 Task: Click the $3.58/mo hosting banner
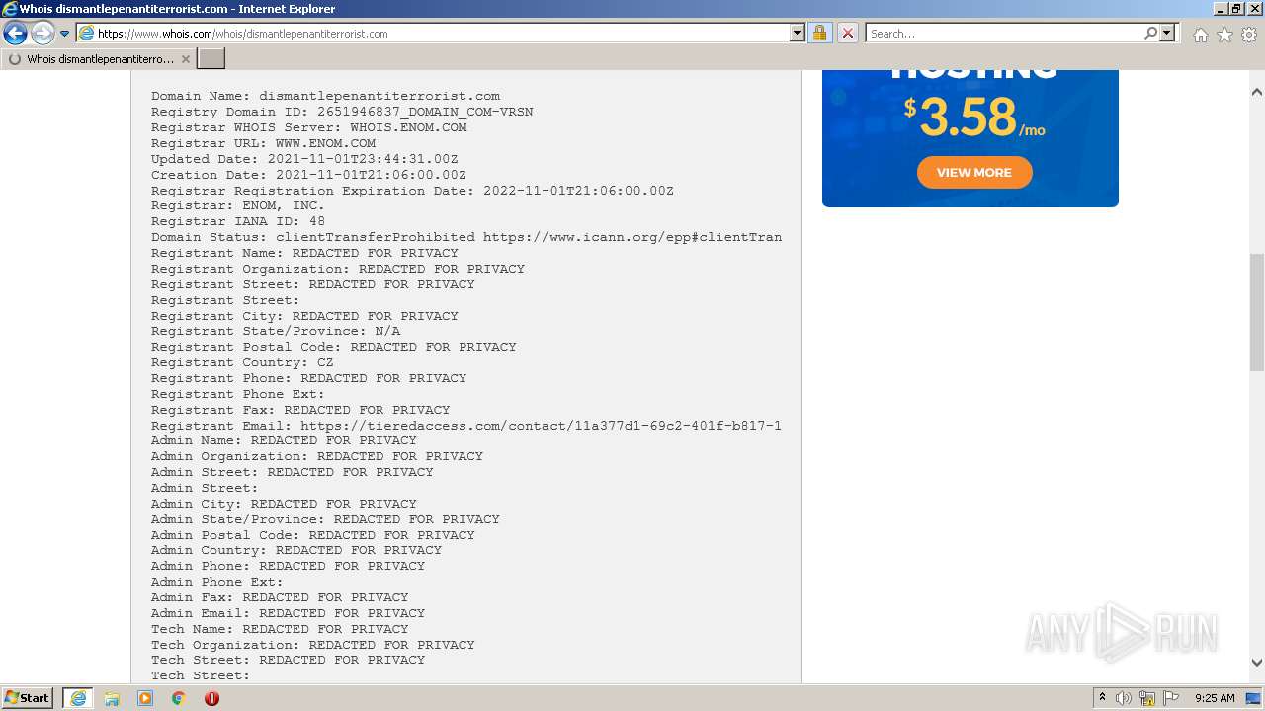point(970,138)
